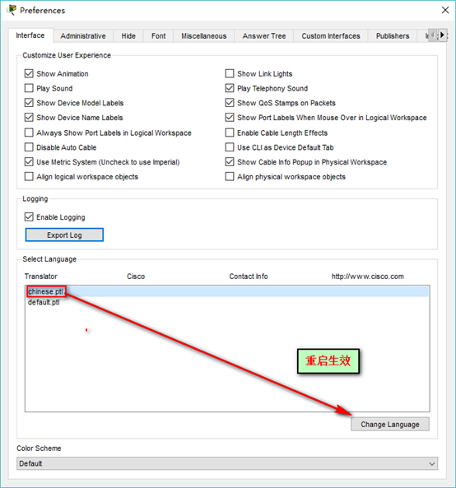The image size is (456, 488).
Task: Enable Cable Length Effects checkbox
Action: coord(230,132)
